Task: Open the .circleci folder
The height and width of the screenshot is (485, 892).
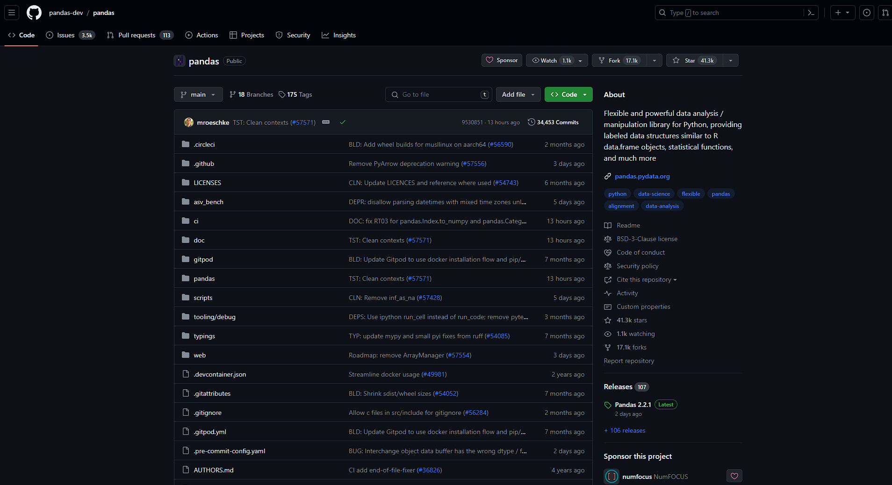Action: click(x=204, y=144)
